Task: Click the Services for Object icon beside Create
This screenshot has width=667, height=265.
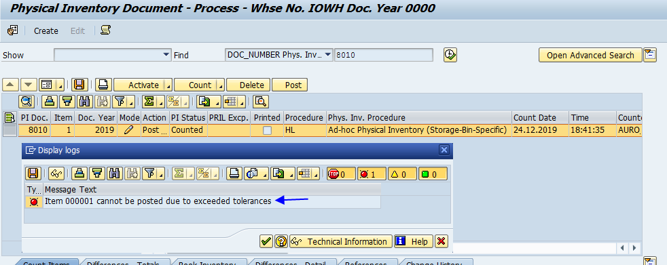Action: coord(12,30)
